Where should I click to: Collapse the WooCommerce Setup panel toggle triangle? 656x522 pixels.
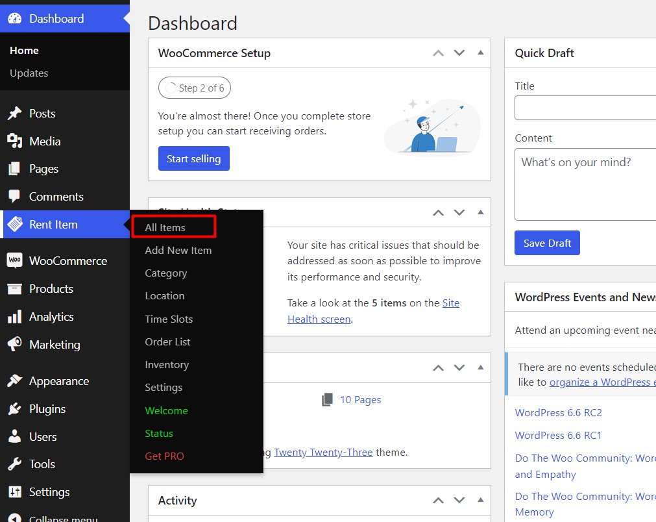480,53
